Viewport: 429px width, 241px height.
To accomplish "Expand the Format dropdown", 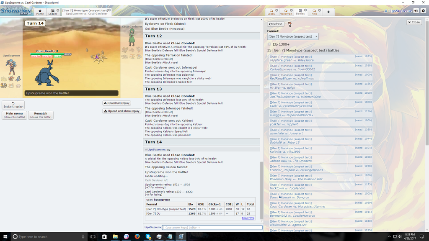I will [293, 36].
